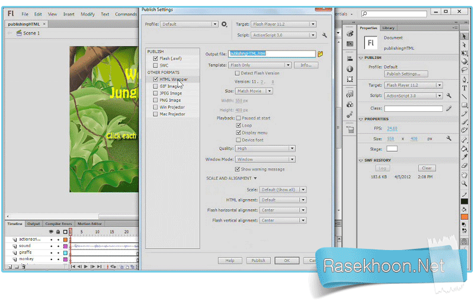Click the black stroke color swatch
Screen dimensions: 474x301
465,201
